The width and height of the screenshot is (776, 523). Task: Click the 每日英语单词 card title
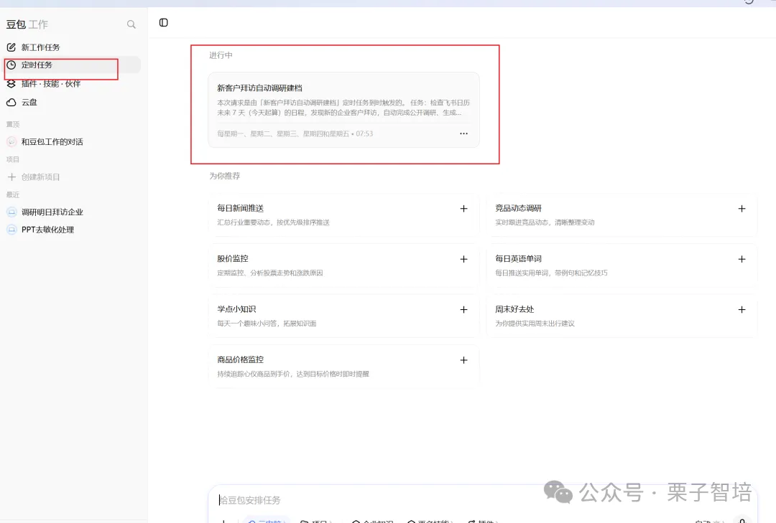click(519, 258)
